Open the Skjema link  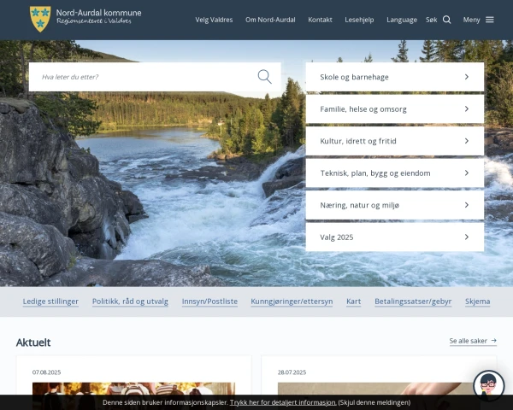[x=478, y=302]
